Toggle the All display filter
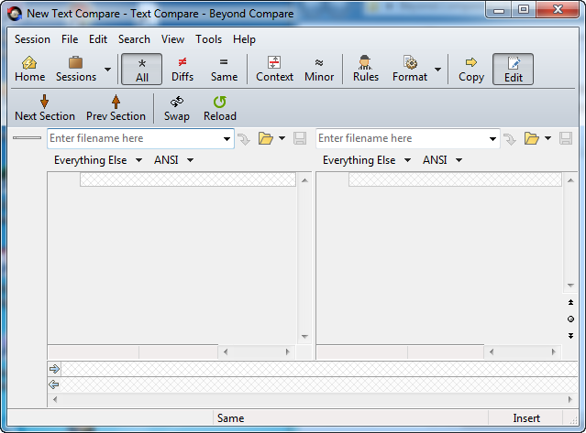Screen dimensions: 586x433 (141, 70)
